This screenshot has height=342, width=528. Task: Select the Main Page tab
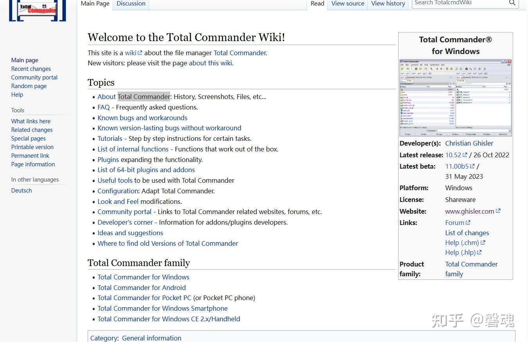tap(95, 4)
